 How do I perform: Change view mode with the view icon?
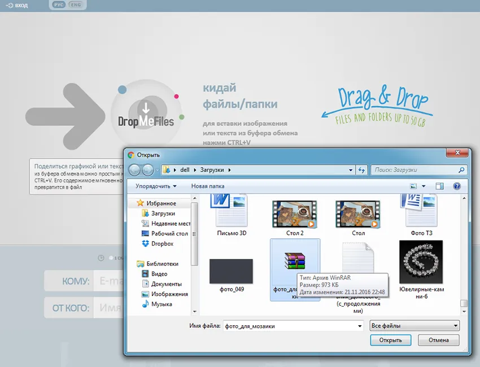(x=413, y=186)
